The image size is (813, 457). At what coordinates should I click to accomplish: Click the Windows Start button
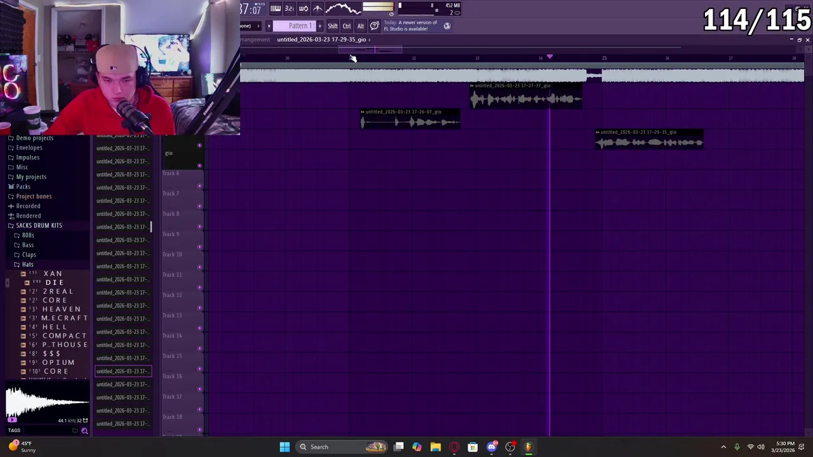coord(285,447)
